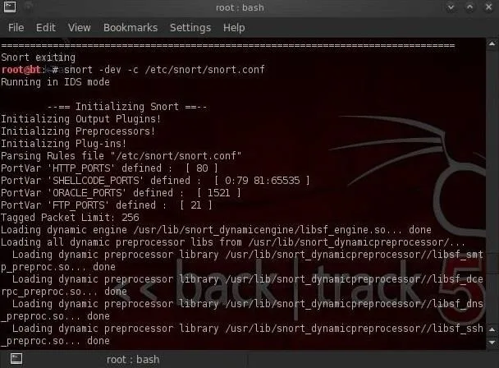Minimize the root : bash window
Viewport: 499px width, 368px height.
(451, 7)
